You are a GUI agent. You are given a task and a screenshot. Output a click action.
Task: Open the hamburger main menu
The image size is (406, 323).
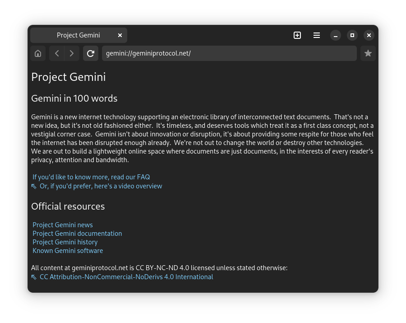(x=317, y=35)
